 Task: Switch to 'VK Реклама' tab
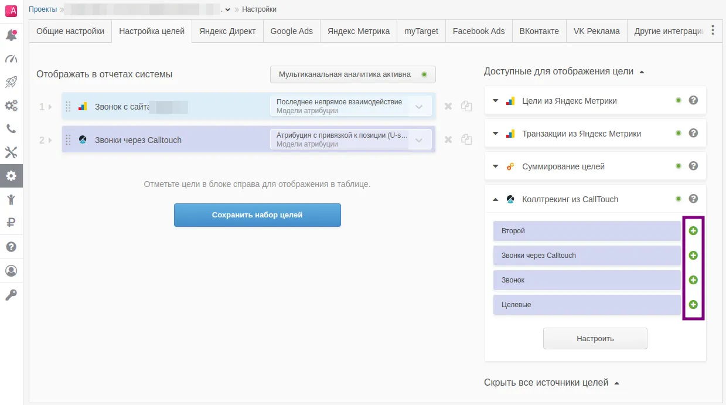pos(597,31)
